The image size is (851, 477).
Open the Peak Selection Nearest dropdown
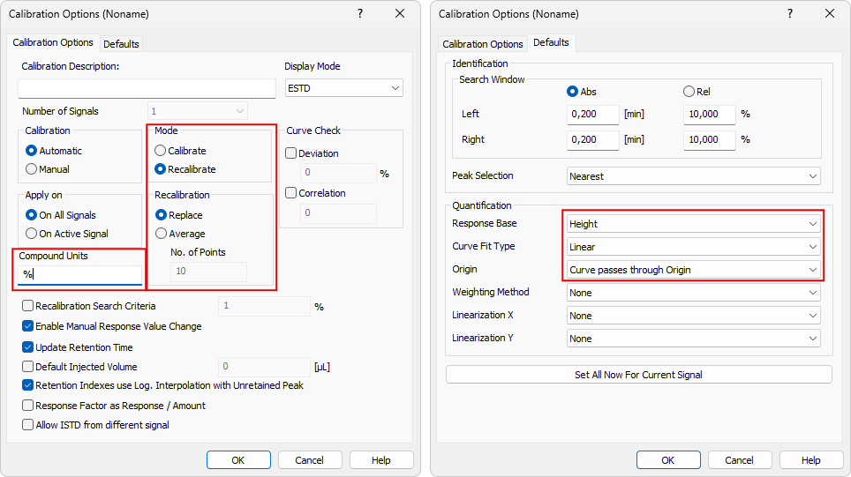point(693,176)
